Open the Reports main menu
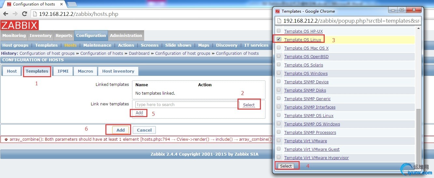 tap(64, 36)
